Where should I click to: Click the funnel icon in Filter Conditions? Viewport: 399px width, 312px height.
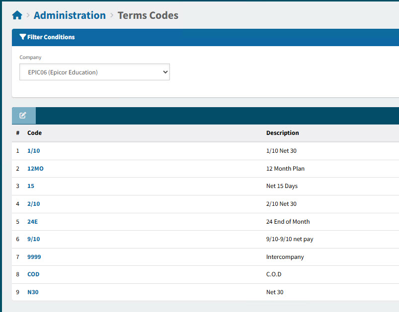pos(22,37)
